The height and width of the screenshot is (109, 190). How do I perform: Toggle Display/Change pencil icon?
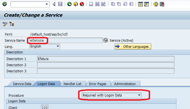coord(5,24)
